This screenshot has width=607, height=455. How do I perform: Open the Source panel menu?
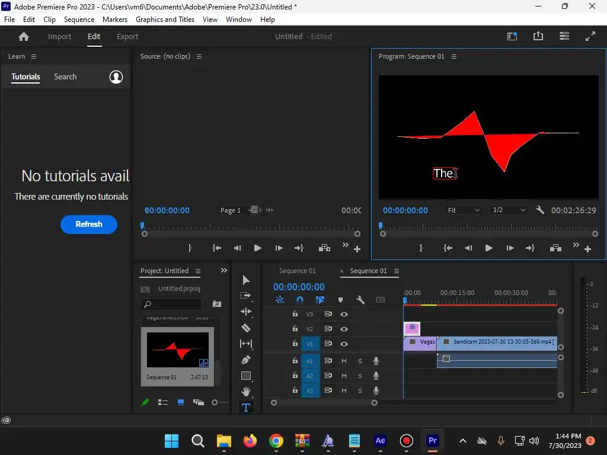(199, 56)
